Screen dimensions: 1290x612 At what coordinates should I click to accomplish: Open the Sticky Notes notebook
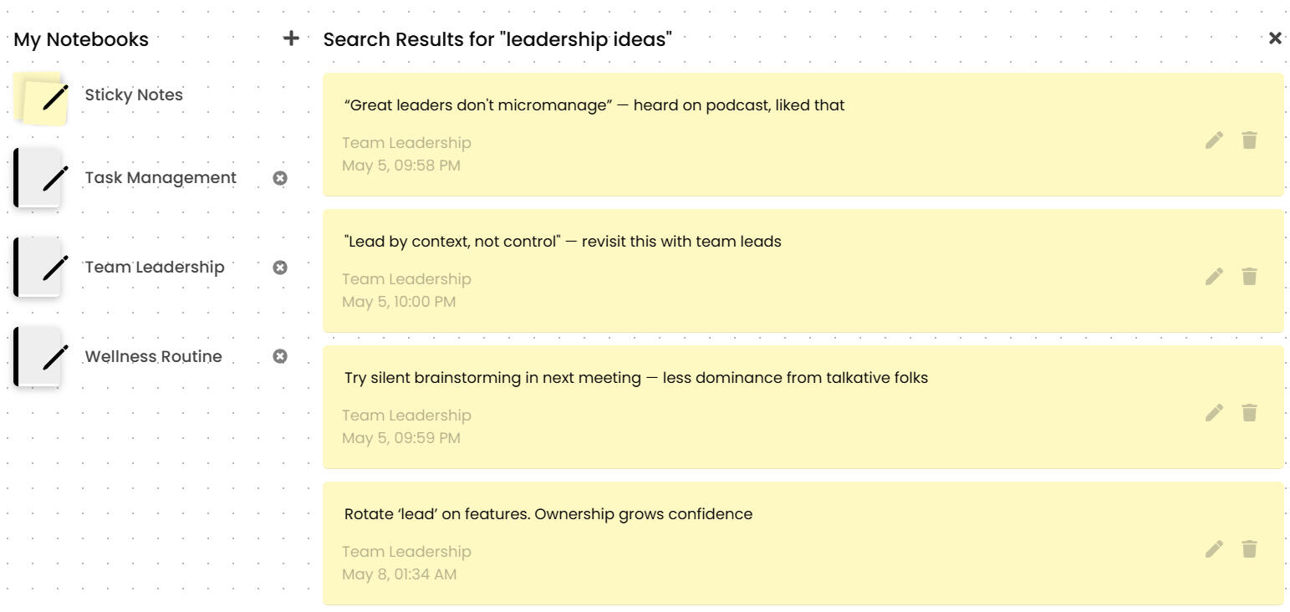point(134,95)
